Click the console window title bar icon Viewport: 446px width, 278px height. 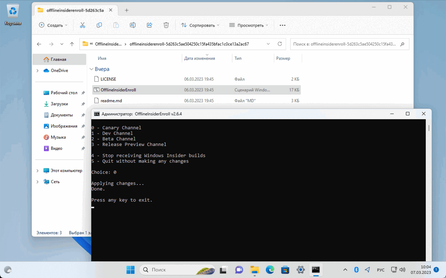97,114
